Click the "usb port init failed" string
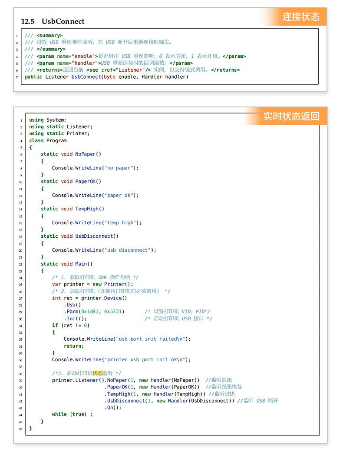Screen dimensions: 343x462 [x=149, y=339]
